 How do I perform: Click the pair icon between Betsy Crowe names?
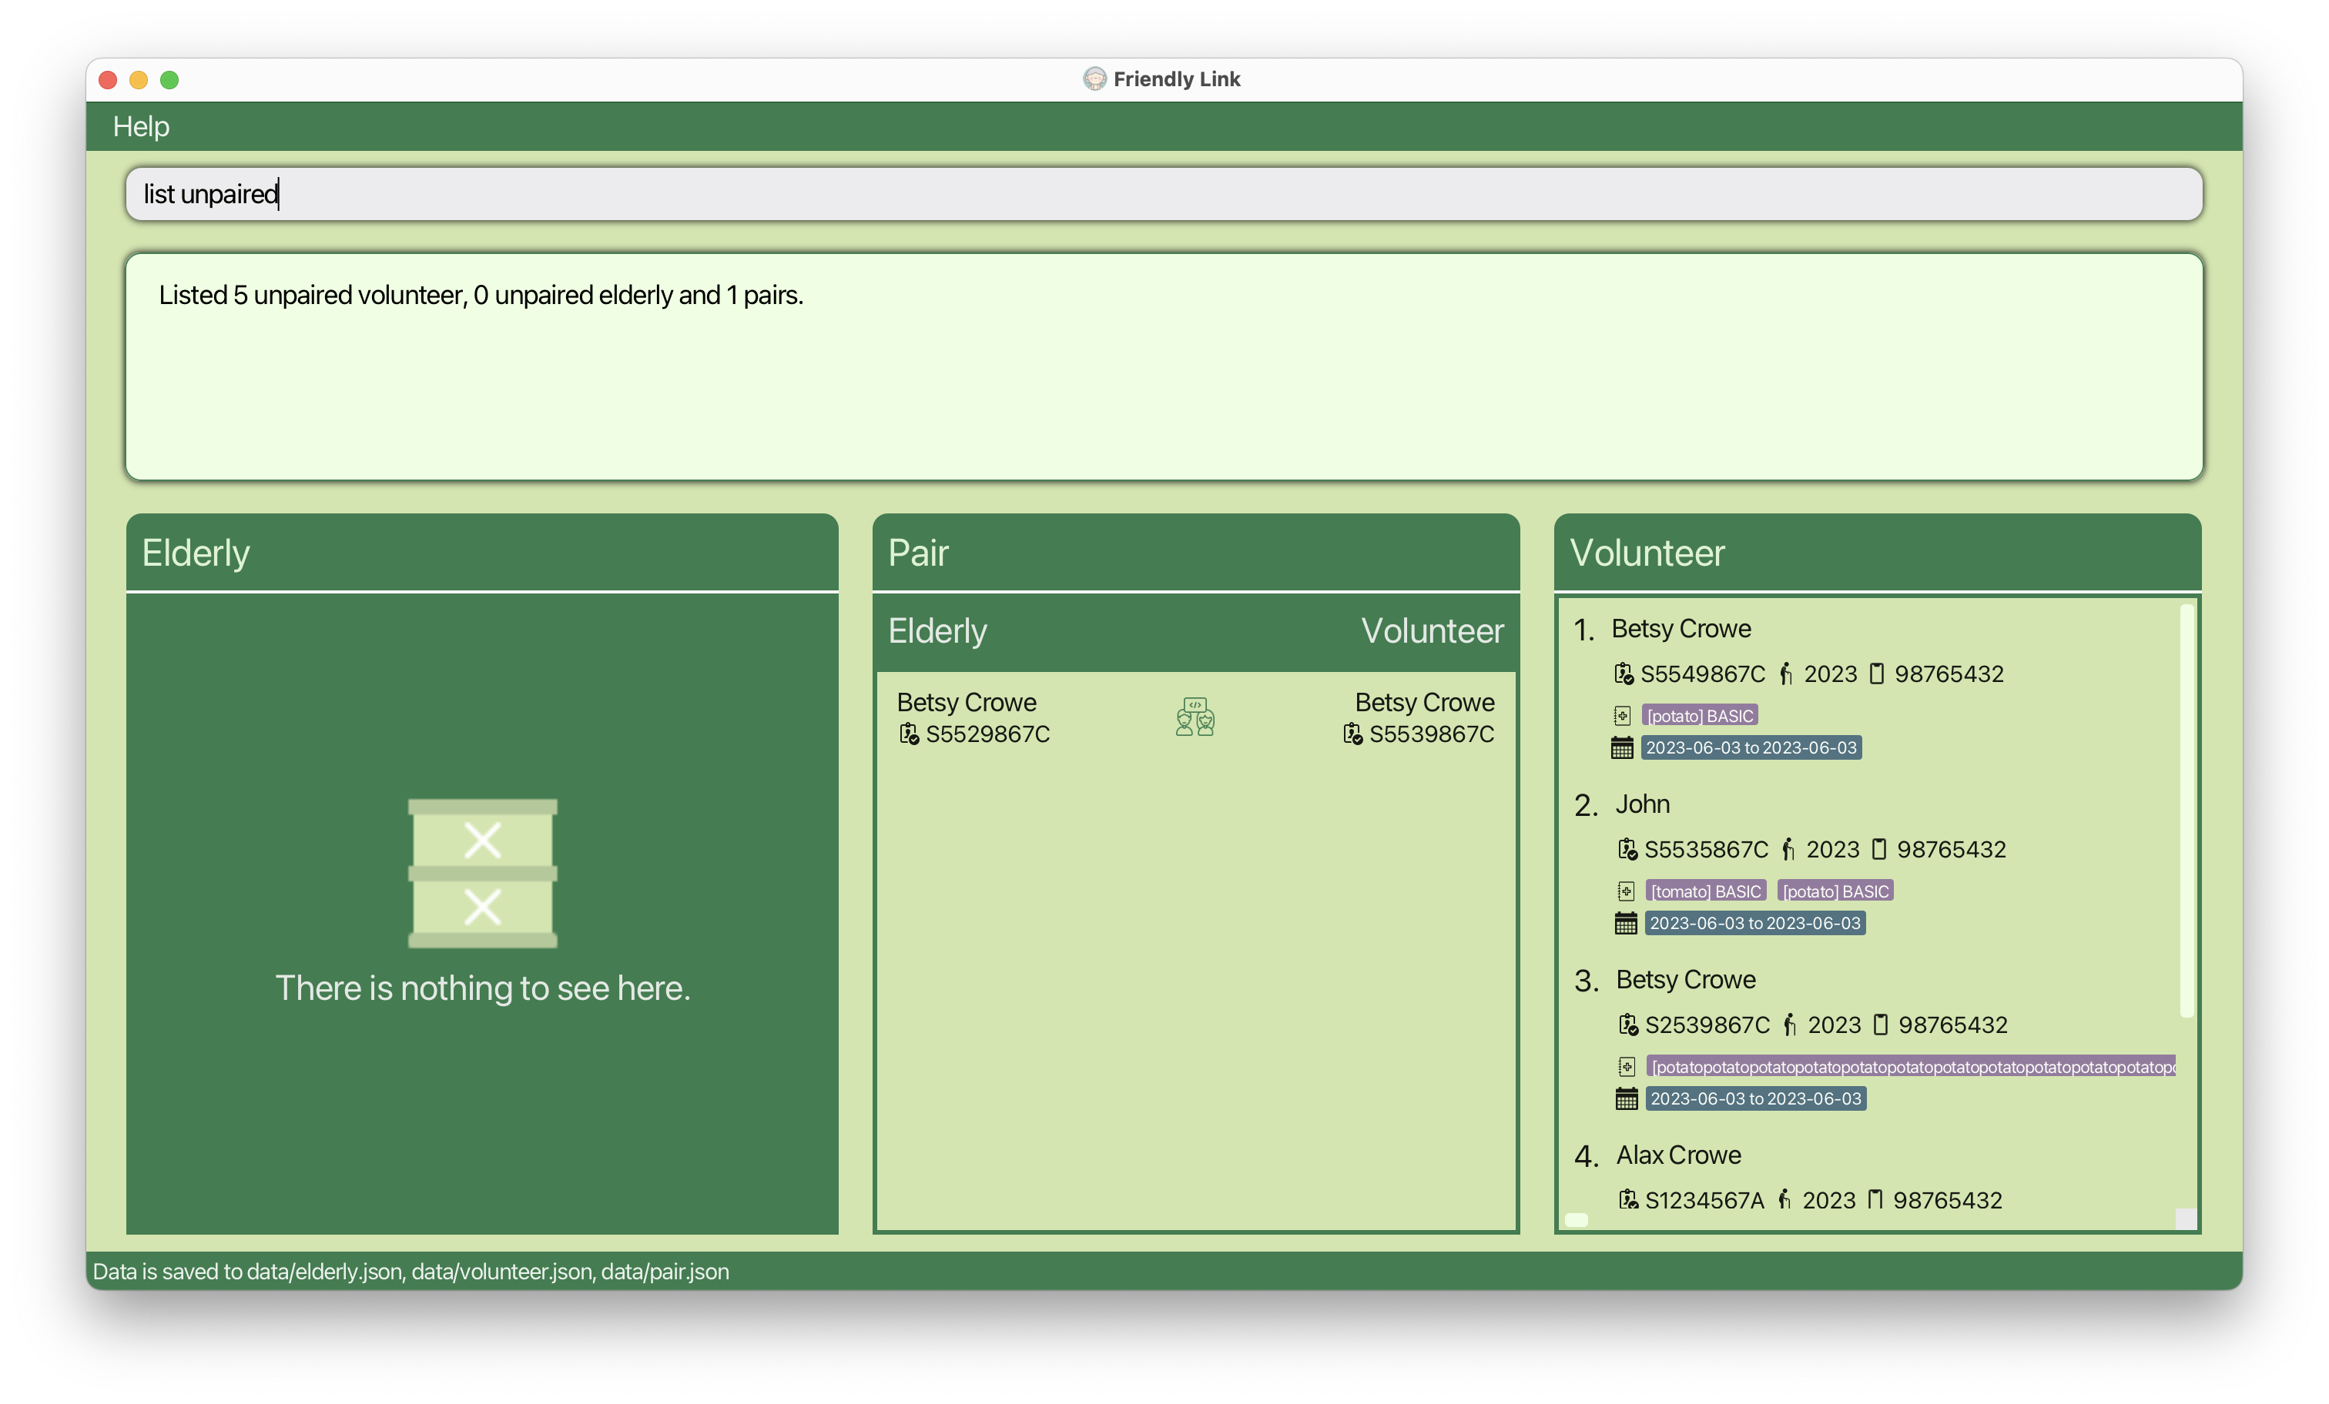pyautogui.click(x=1195, y=717)
